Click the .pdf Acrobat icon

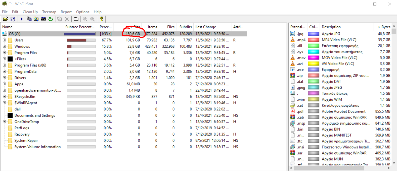(293, 111)
